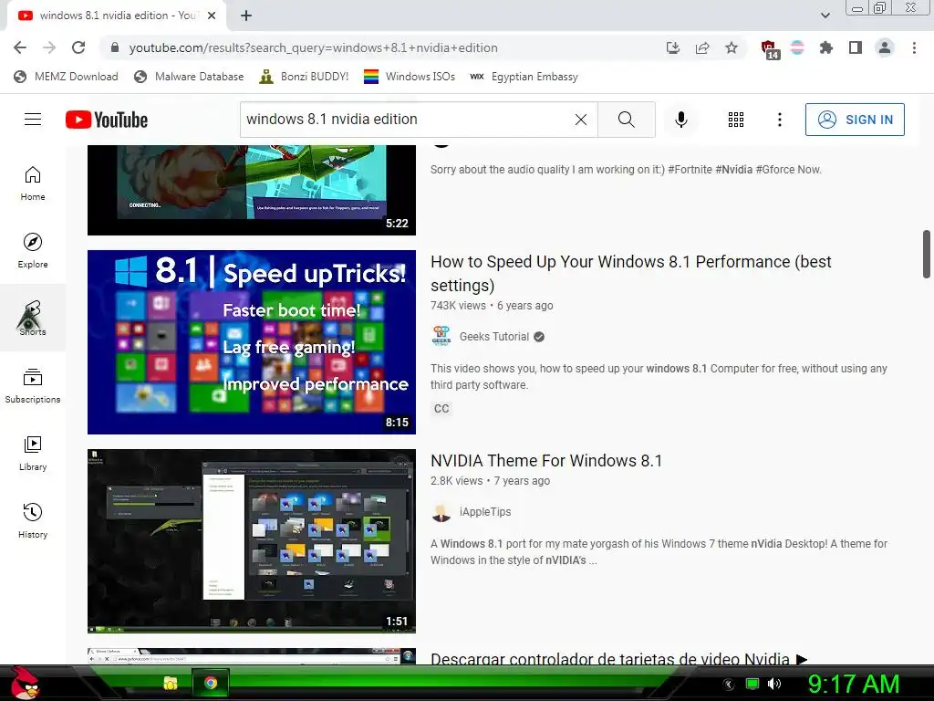The image size is (934, 701).
Task: Open the file explorer taskbar icon
Action: tap(171, 683)
